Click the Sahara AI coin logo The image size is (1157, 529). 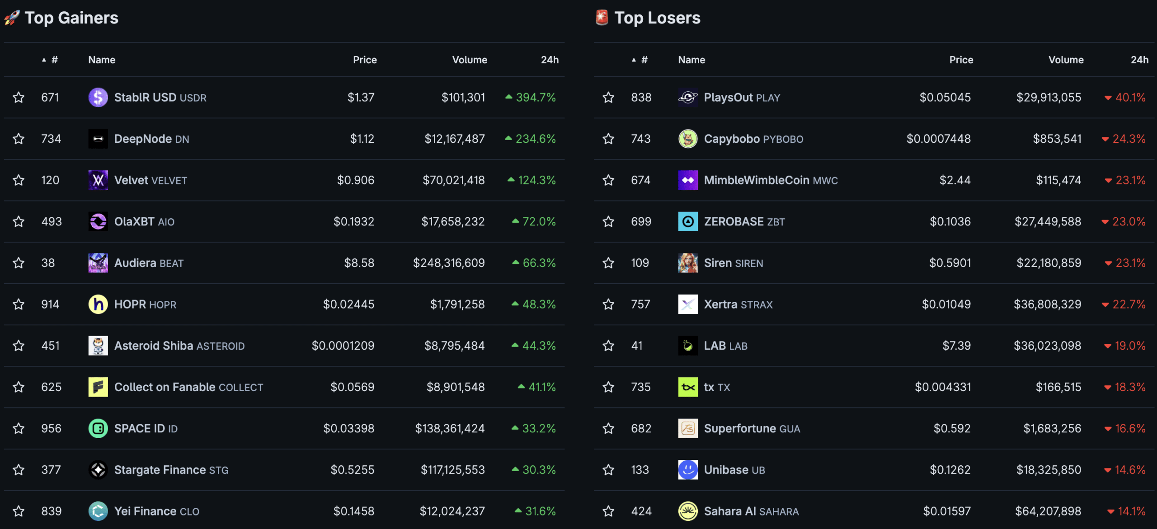pyautogui.click(x=688, y=511)
